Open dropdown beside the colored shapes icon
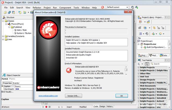The image size is (172, 110). click(x=156, y=34)
